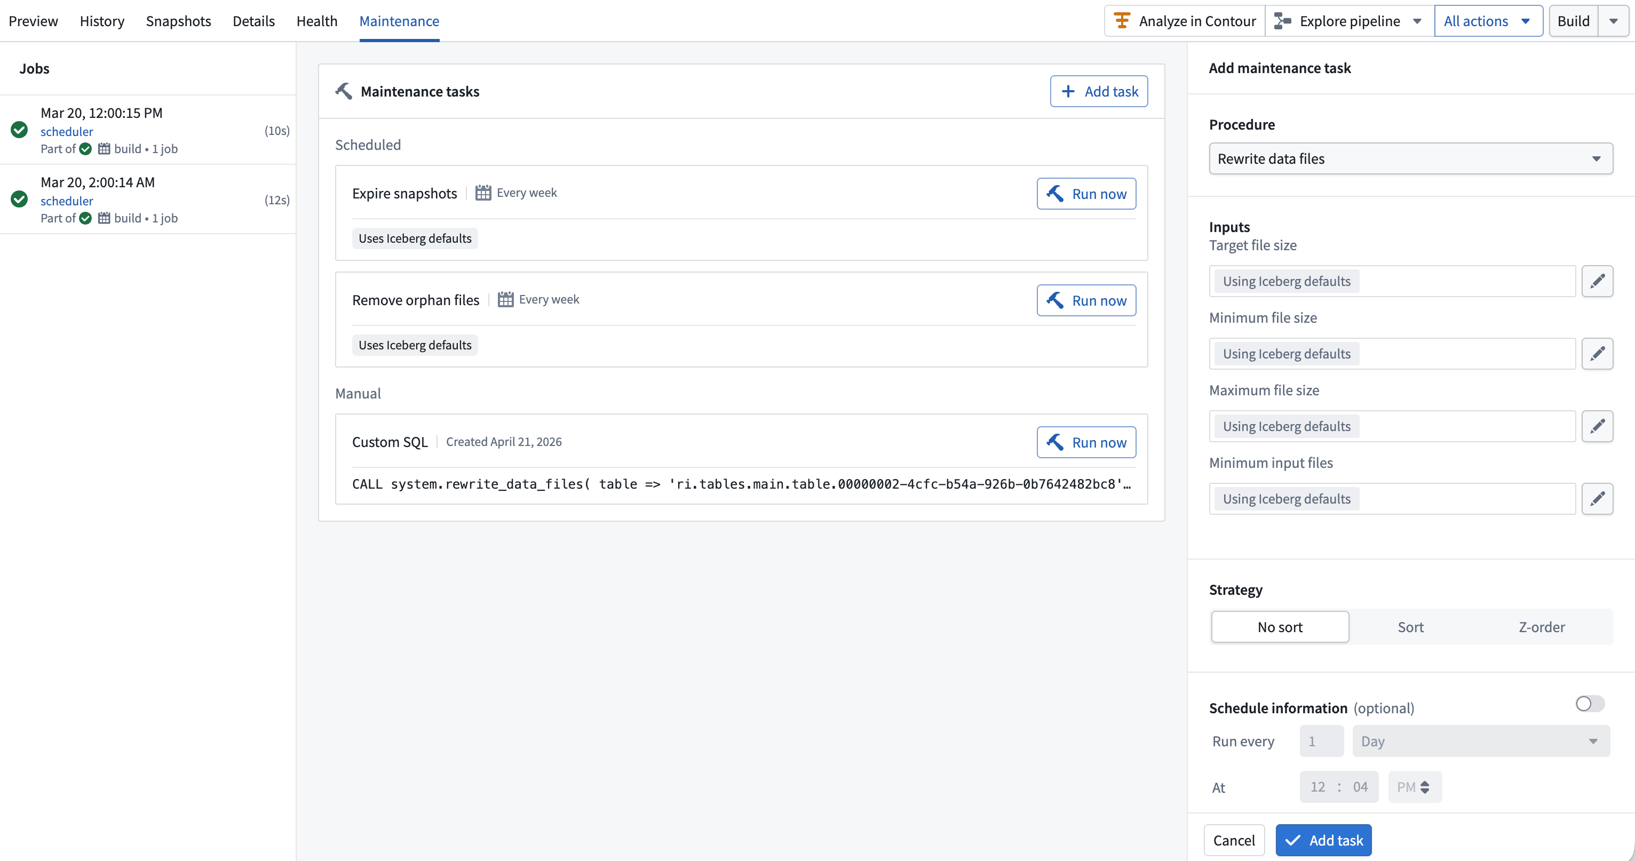Go to the Details tab
The height and width of the screenshot is (861, 1635).
(253, 21)
